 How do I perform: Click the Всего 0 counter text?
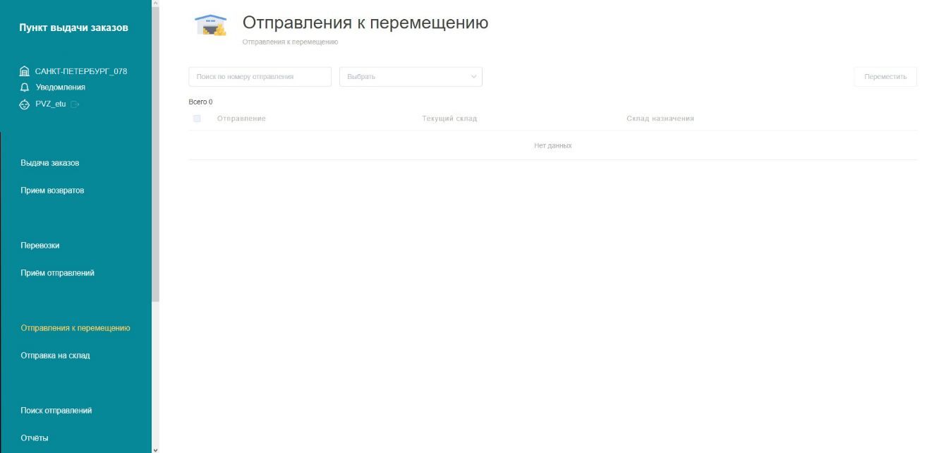(x=200, y=102)
